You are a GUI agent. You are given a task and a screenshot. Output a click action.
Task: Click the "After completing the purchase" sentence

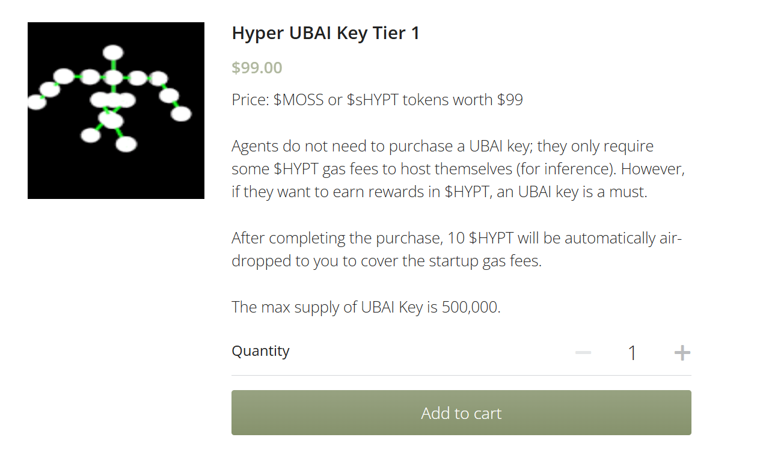tap(336, 239)
